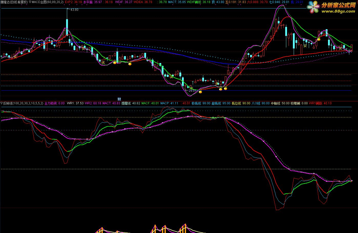The image size is (358, 233).
Task: Click the 财 marker below the chart
Action: (119, 99)
